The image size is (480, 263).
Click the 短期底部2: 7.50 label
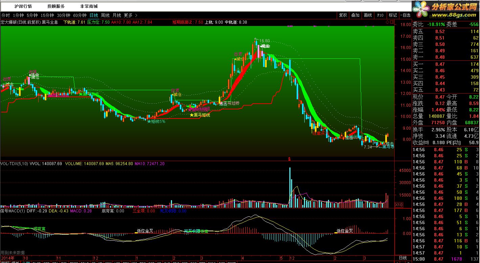click(188, 22)
